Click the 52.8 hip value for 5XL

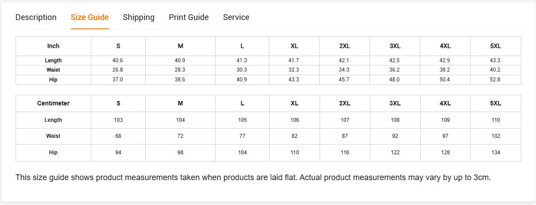pos(495,80)
